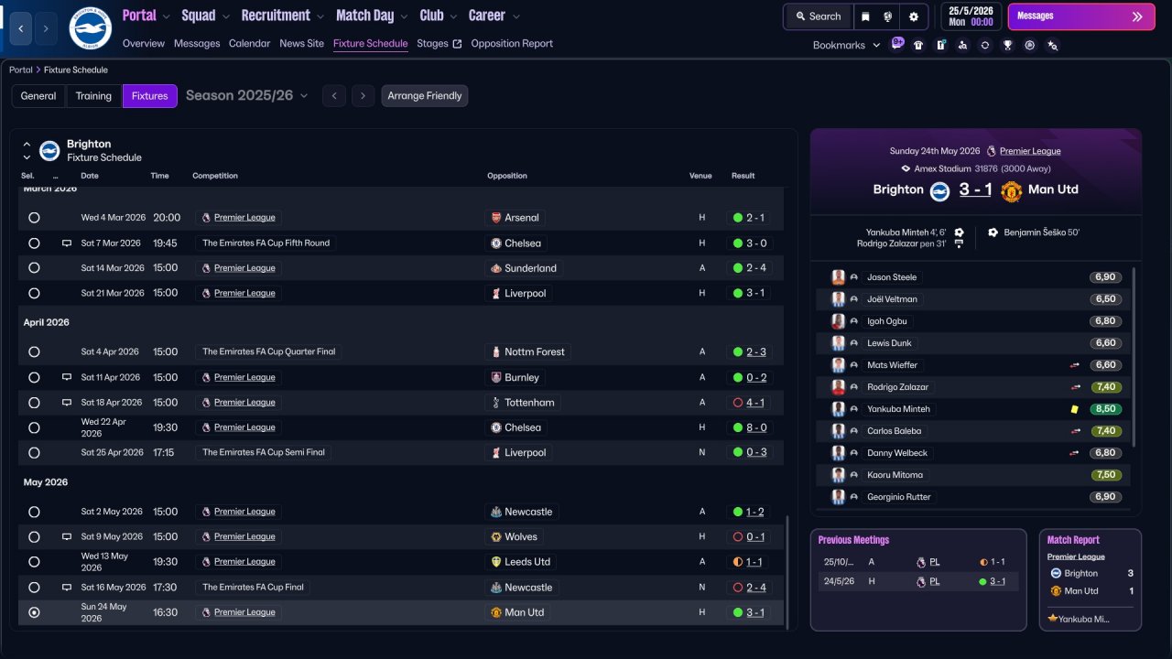Expand the Squad menu dropdown arrow

225,16
